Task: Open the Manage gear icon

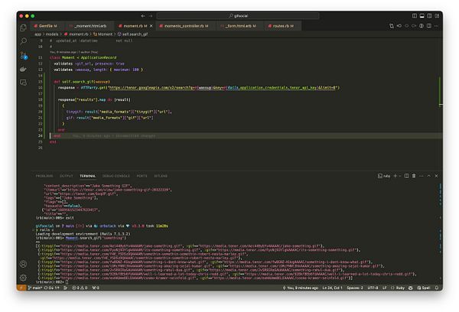Action: click(x=23, y=278)
